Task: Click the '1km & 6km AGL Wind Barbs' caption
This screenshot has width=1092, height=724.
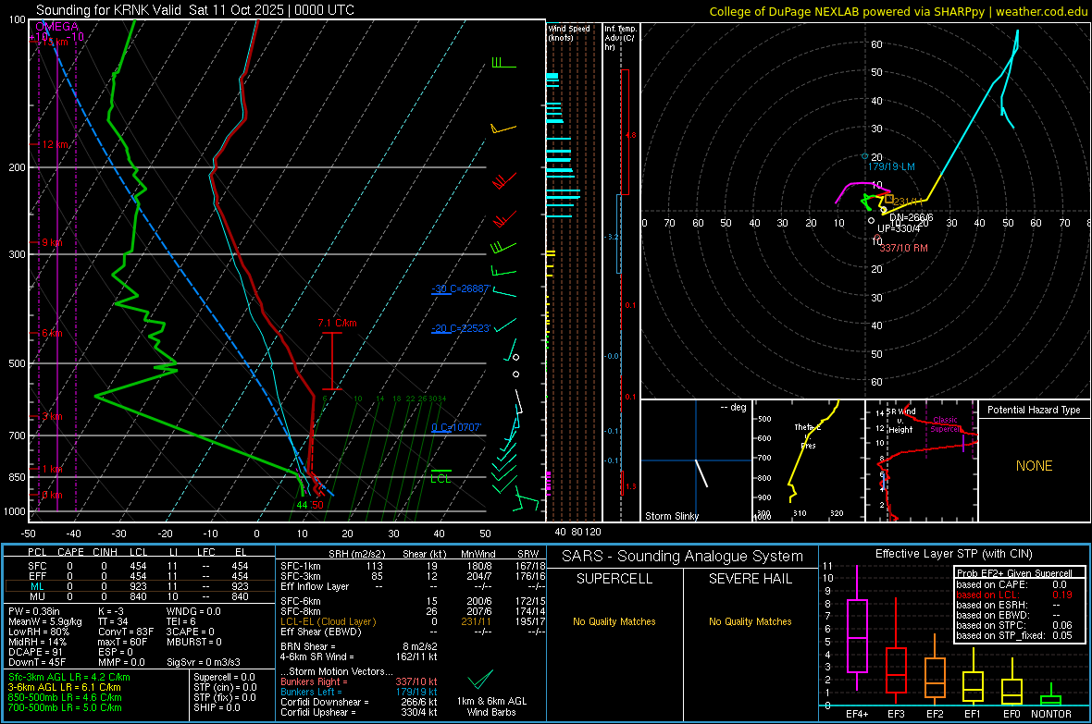Action: tap(491, 706)
